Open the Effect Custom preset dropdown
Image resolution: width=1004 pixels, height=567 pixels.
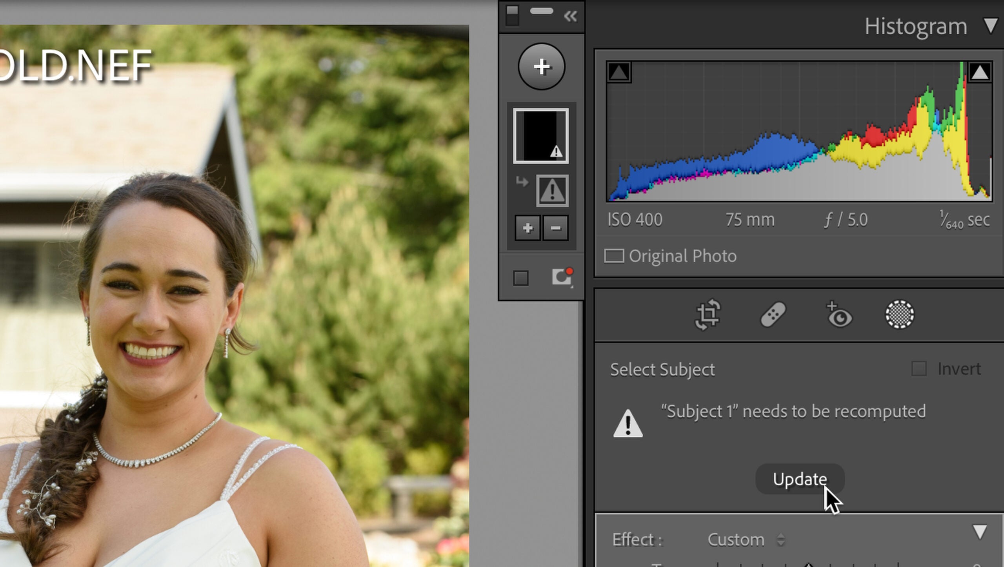click(746, 540)
